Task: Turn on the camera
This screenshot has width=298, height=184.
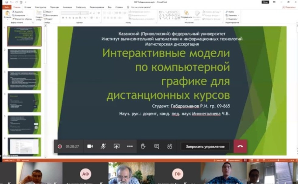Action: (x=90, y=146)
